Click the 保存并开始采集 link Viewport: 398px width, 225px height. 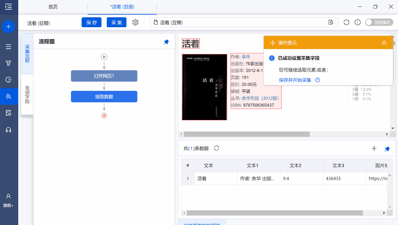coord(295,80)
